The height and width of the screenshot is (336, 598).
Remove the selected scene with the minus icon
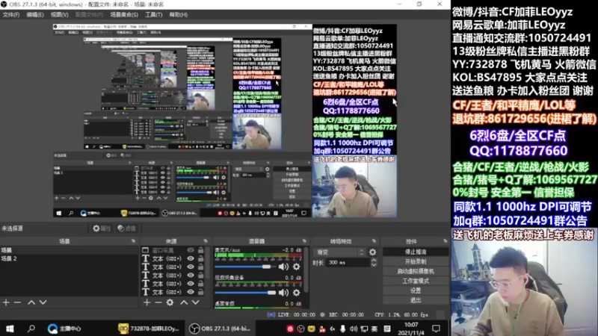tap(17, 302)
